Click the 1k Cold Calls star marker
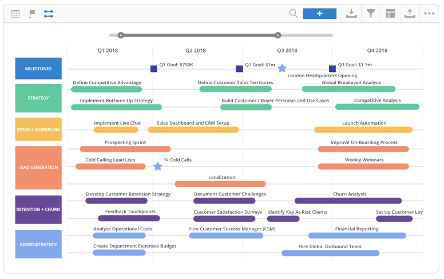This screenshot has width=444, height=279. click(158, 166)
